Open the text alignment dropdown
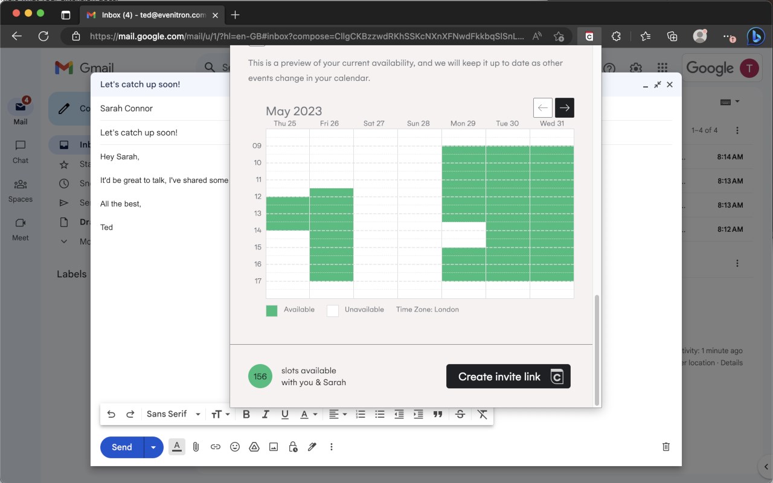Screen dimensions: 773x483 click(x=338, y=414)
